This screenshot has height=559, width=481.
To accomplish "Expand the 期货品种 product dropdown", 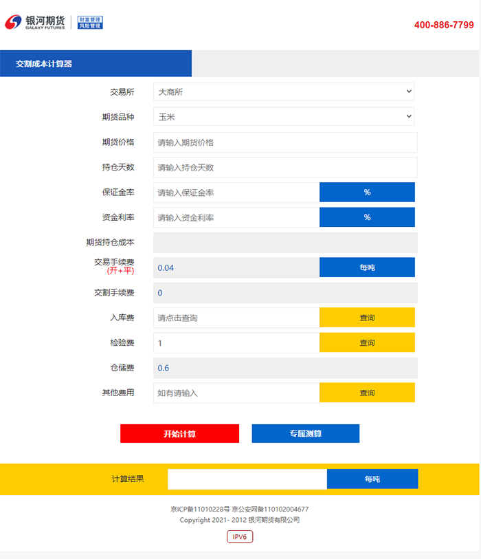I will [284, 117].
